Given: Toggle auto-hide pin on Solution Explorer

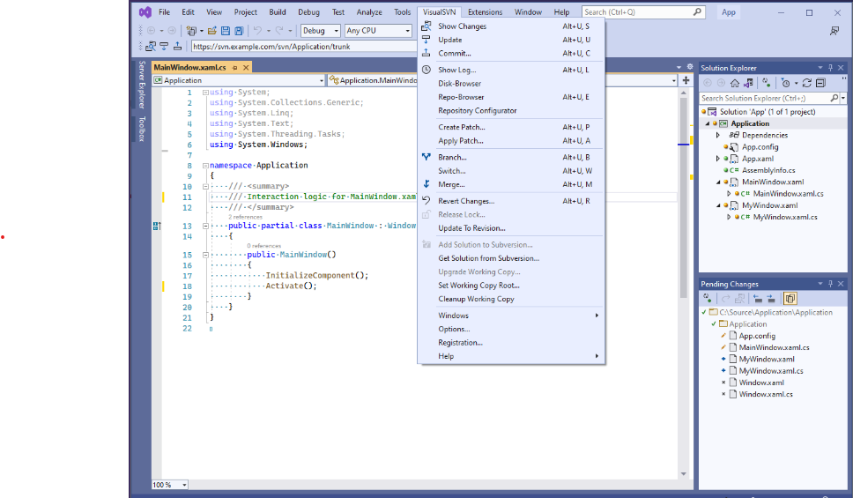Looking at the screenshot, I should (x=830, y=68).
